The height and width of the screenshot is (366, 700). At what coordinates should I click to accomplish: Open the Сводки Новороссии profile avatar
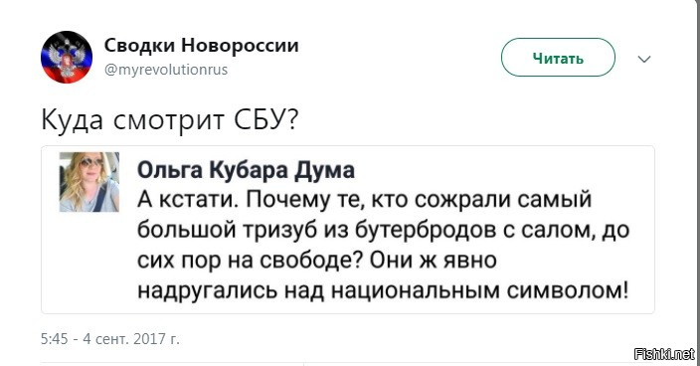[67, 57]
